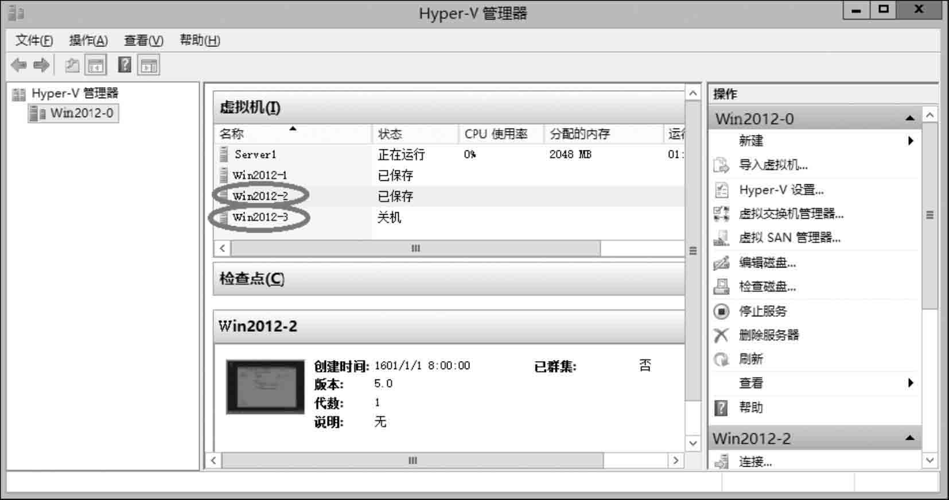This screenshot has width=949, height=500.
Task: Sort by the 分配的内存 column header
Action: (x=603, y=134)
